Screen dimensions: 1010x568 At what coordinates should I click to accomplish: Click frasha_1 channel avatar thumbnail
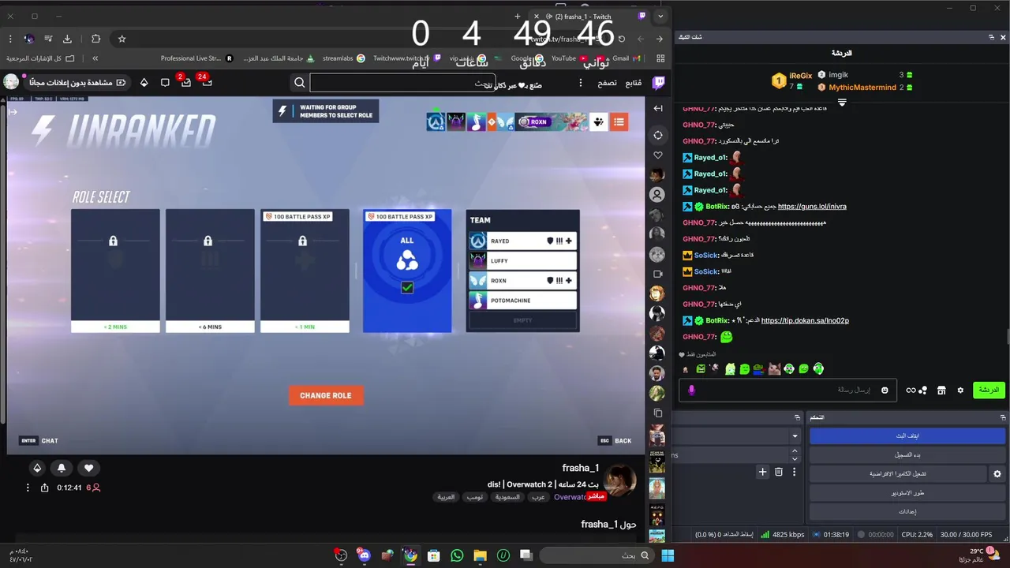619,480
